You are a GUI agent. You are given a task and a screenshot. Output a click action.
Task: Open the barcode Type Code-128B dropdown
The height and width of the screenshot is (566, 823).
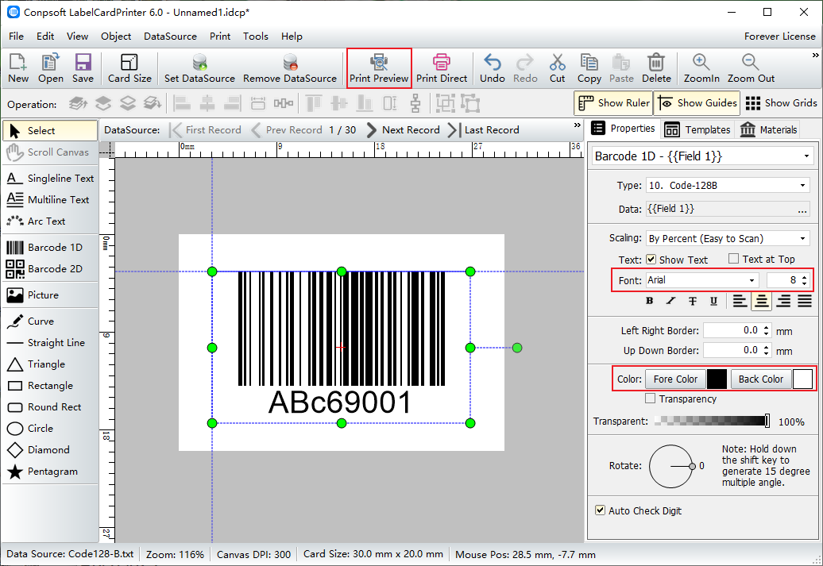tap(802, 185)
